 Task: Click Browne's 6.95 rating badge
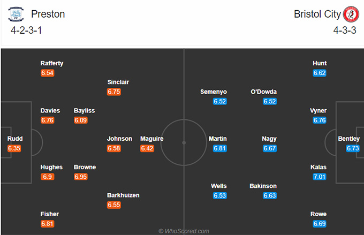[80, 177]
